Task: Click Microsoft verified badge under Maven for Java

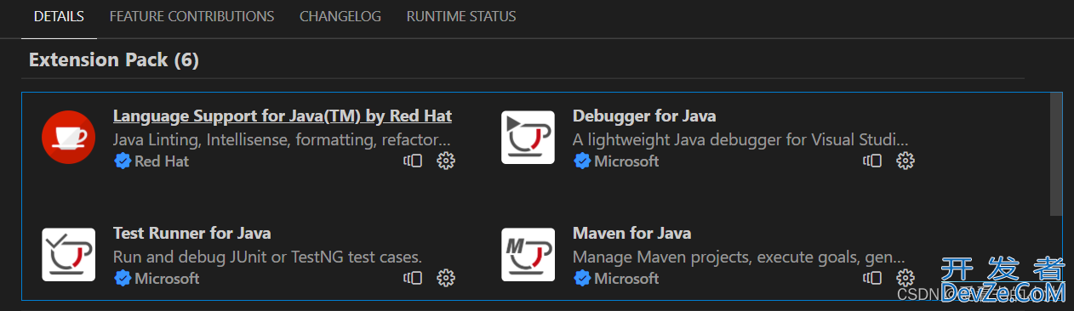Action: coord(582,278)
